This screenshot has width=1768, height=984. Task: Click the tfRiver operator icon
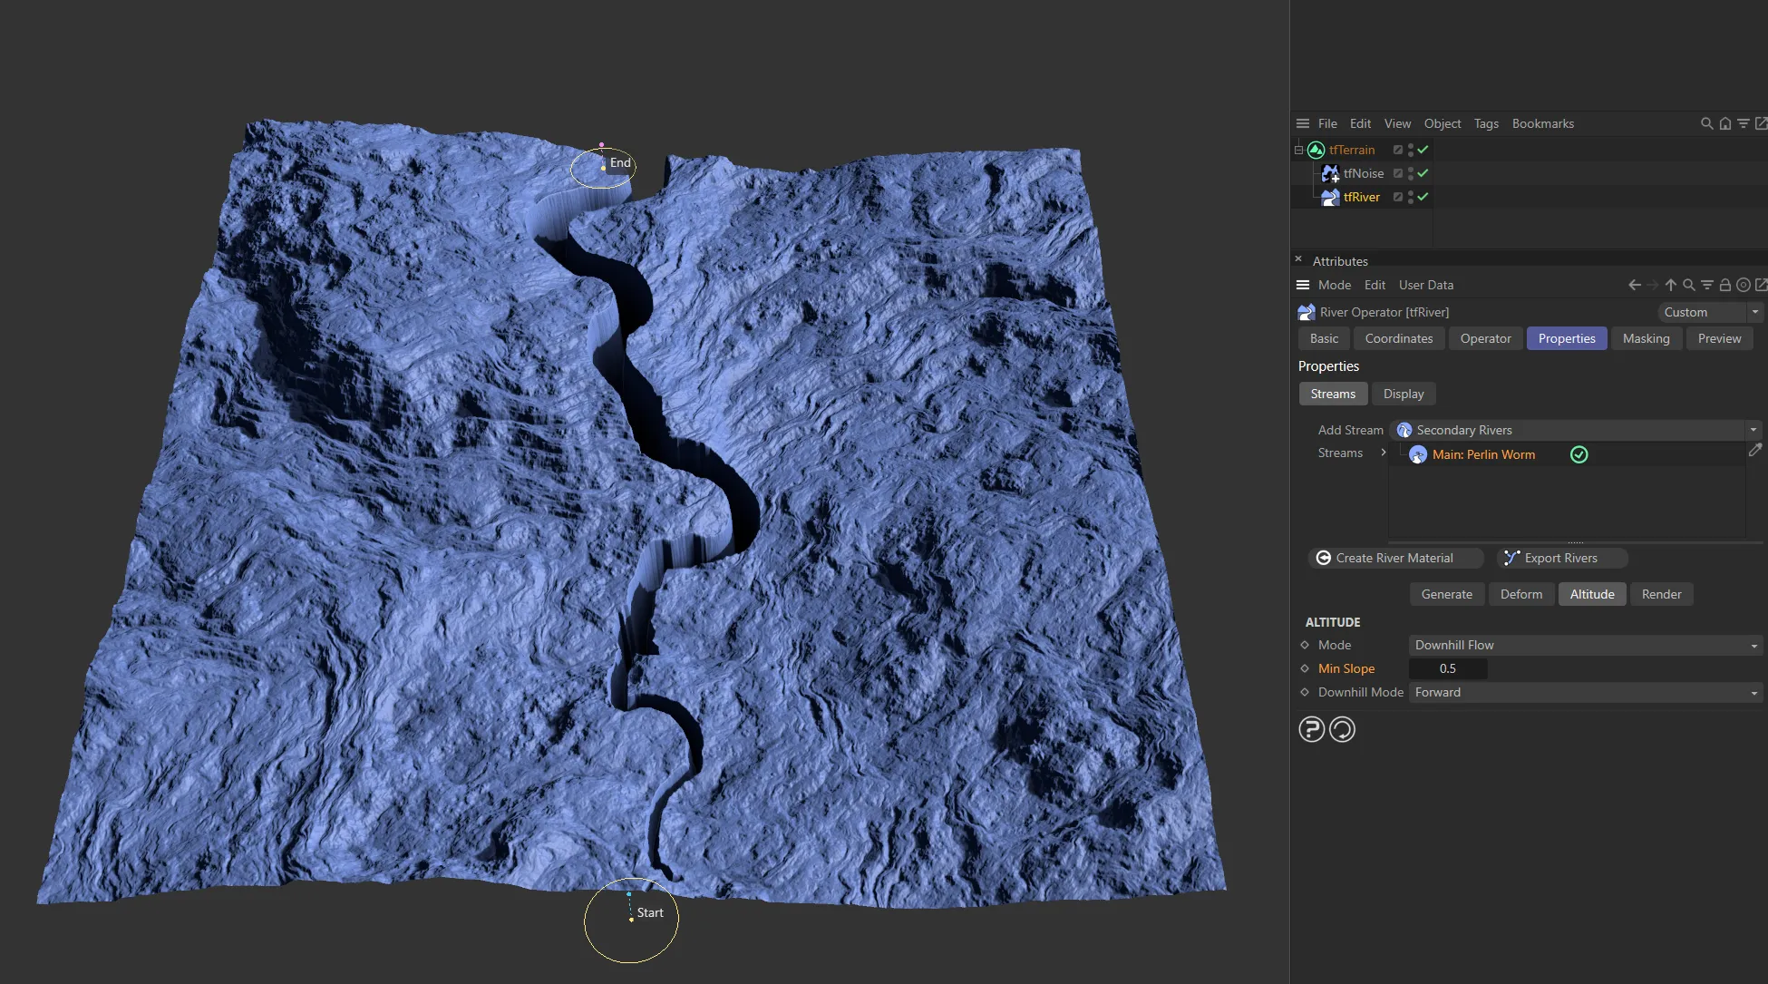(1330, 197)
